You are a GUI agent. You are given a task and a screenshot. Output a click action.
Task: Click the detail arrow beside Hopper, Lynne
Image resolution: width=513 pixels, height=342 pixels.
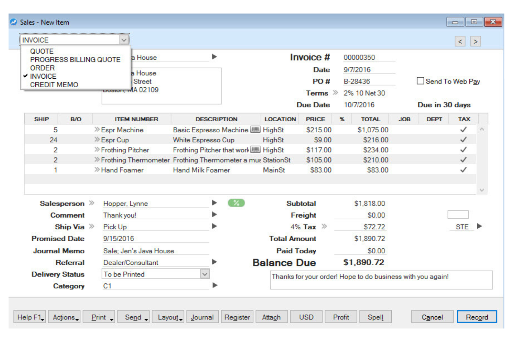(x=215, y=203)
